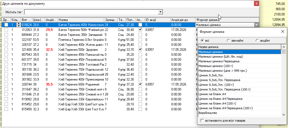Enable 'встановити для всіх товарів' checkbox
The width and height of the screenshot is (288, 128).
click(x=202, y=121)
